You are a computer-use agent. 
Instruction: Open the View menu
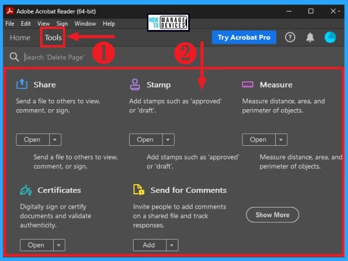44,23
